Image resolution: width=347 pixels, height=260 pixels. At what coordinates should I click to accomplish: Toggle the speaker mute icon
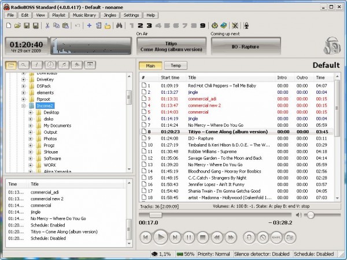298,215
